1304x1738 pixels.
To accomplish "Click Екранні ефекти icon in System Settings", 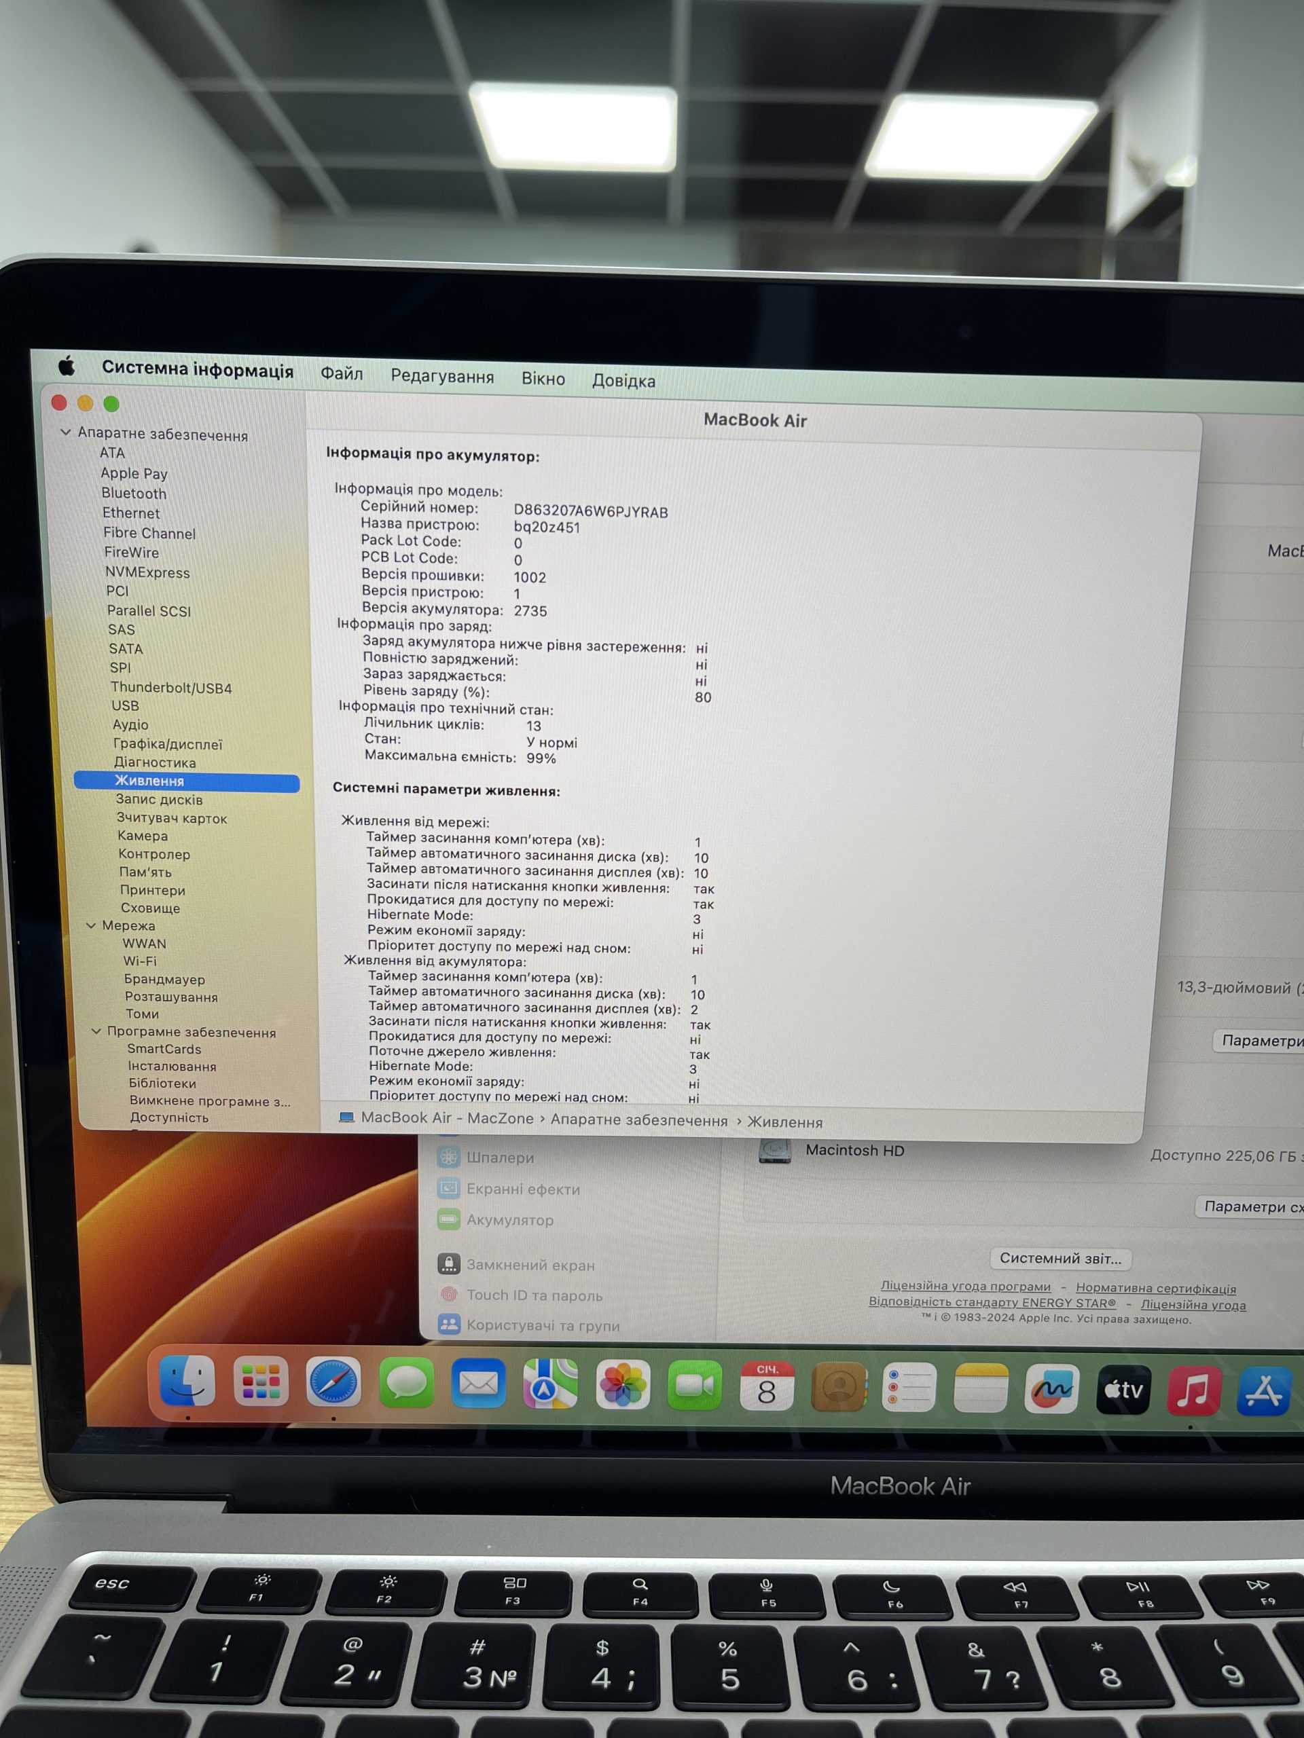I will point(449,1188).
